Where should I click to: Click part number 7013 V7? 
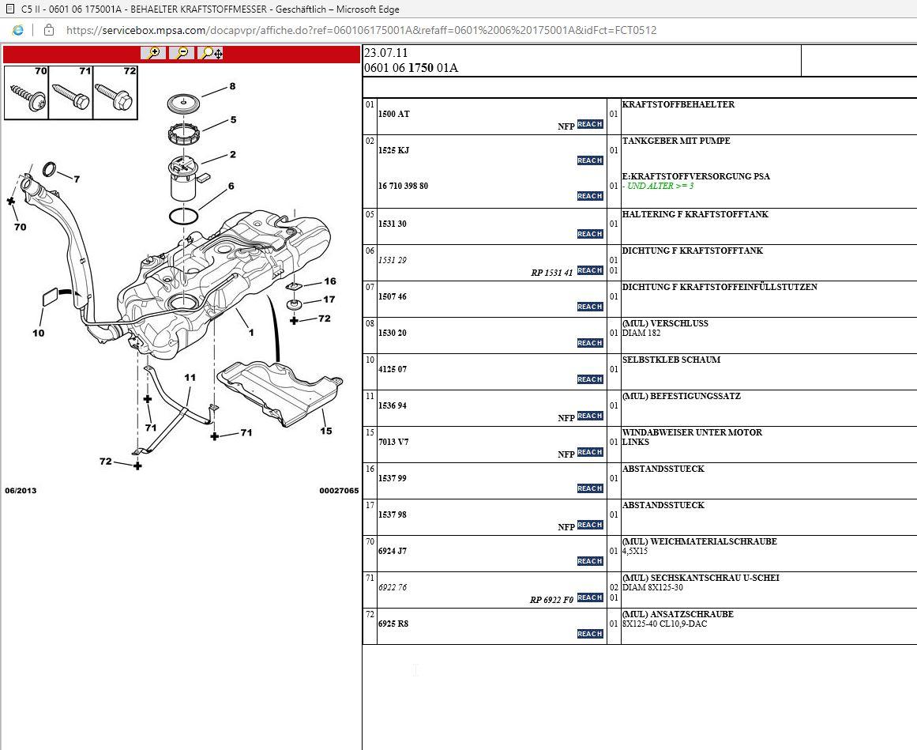393,442
